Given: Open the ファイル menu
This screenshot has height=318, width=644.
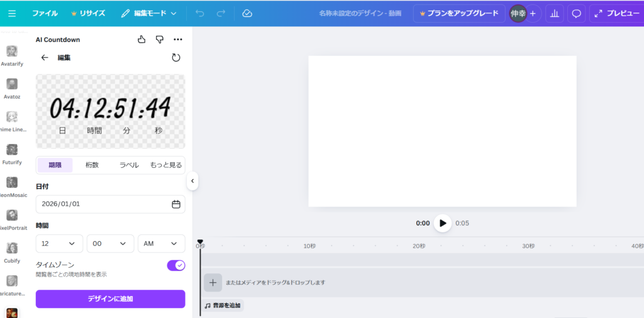Looking at the screenshot, I should (x=45, y=13).
